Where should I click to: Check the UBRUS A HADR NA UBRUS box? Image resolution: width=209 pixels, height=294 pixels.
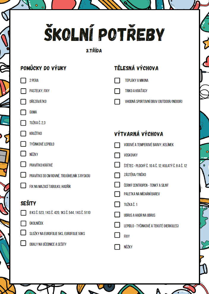click(117, 215)
